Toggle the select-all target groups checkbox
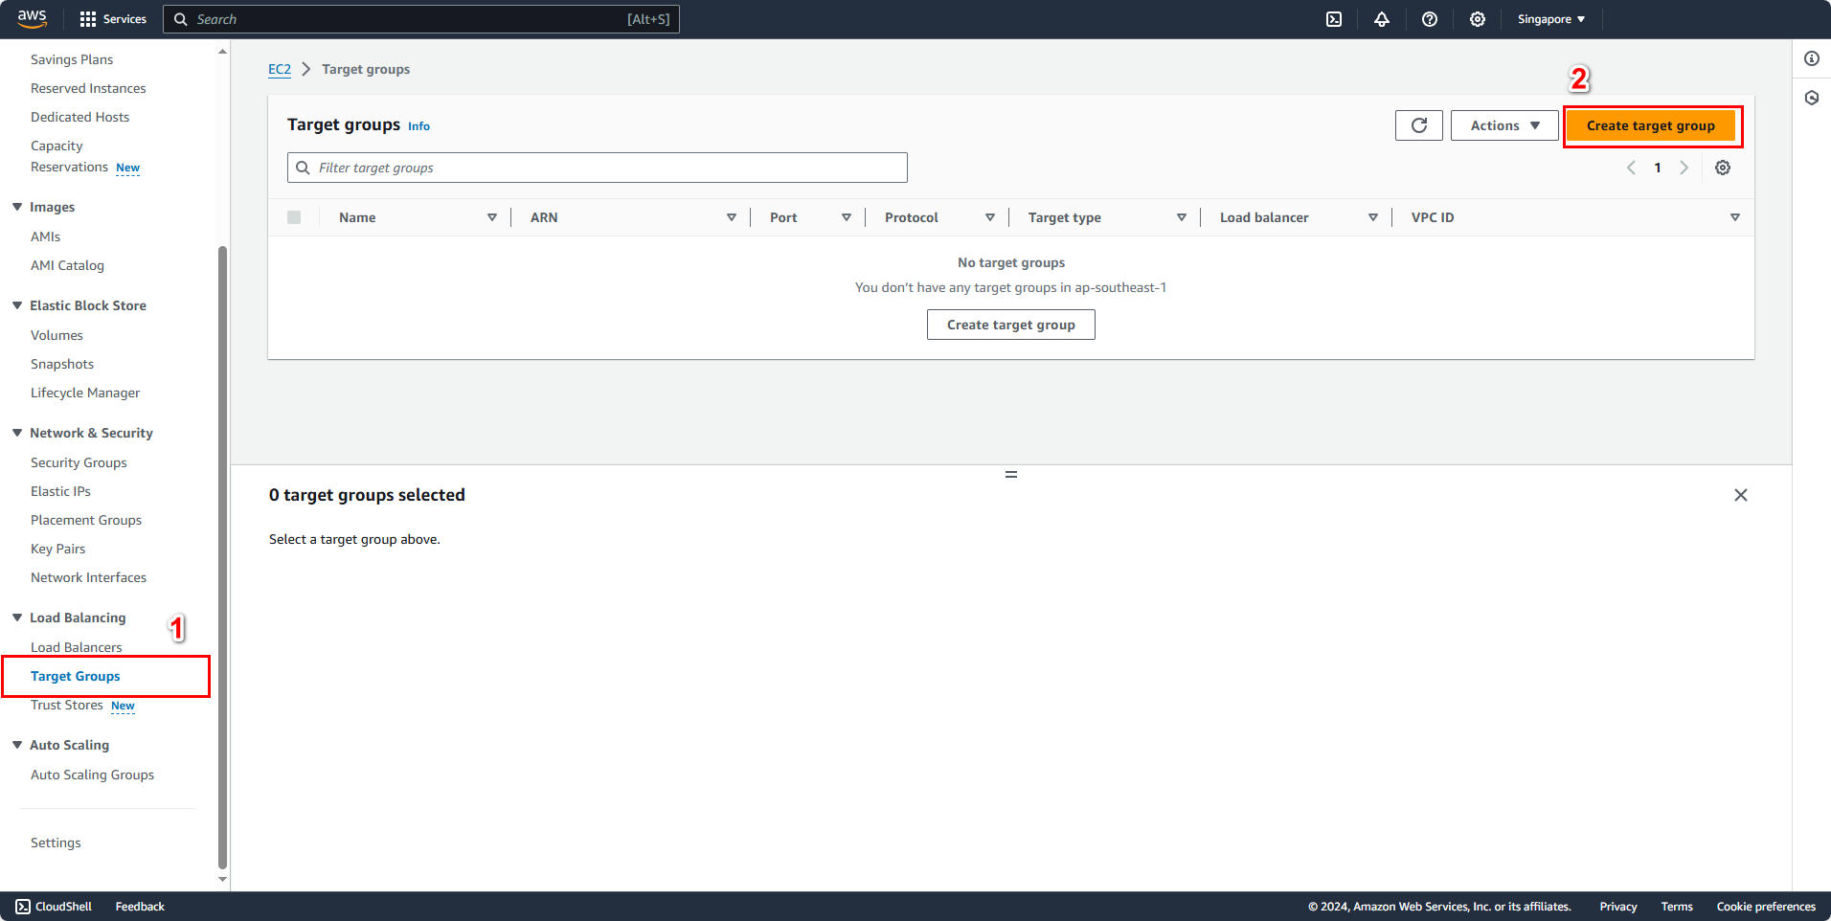Image resolution: width=1831 pixels, height=921 pixels. [x=294, y=216]
